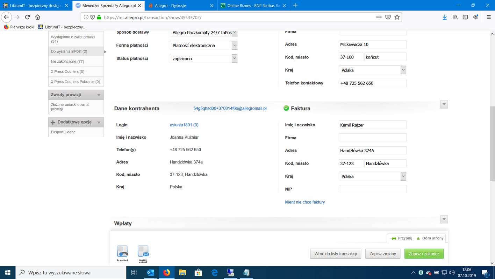
Task: Open Outlook from the taskbar
Action: click(x=150, y=273)
